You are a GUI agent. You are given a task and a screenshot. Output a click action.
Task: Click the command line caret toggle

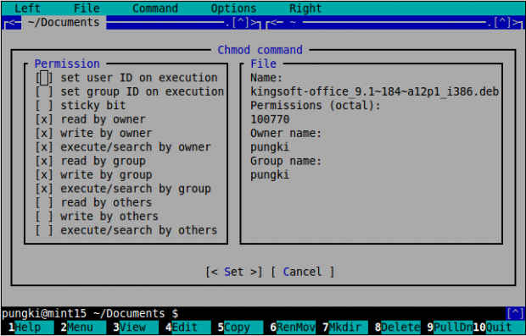click(x=515, y=314)
